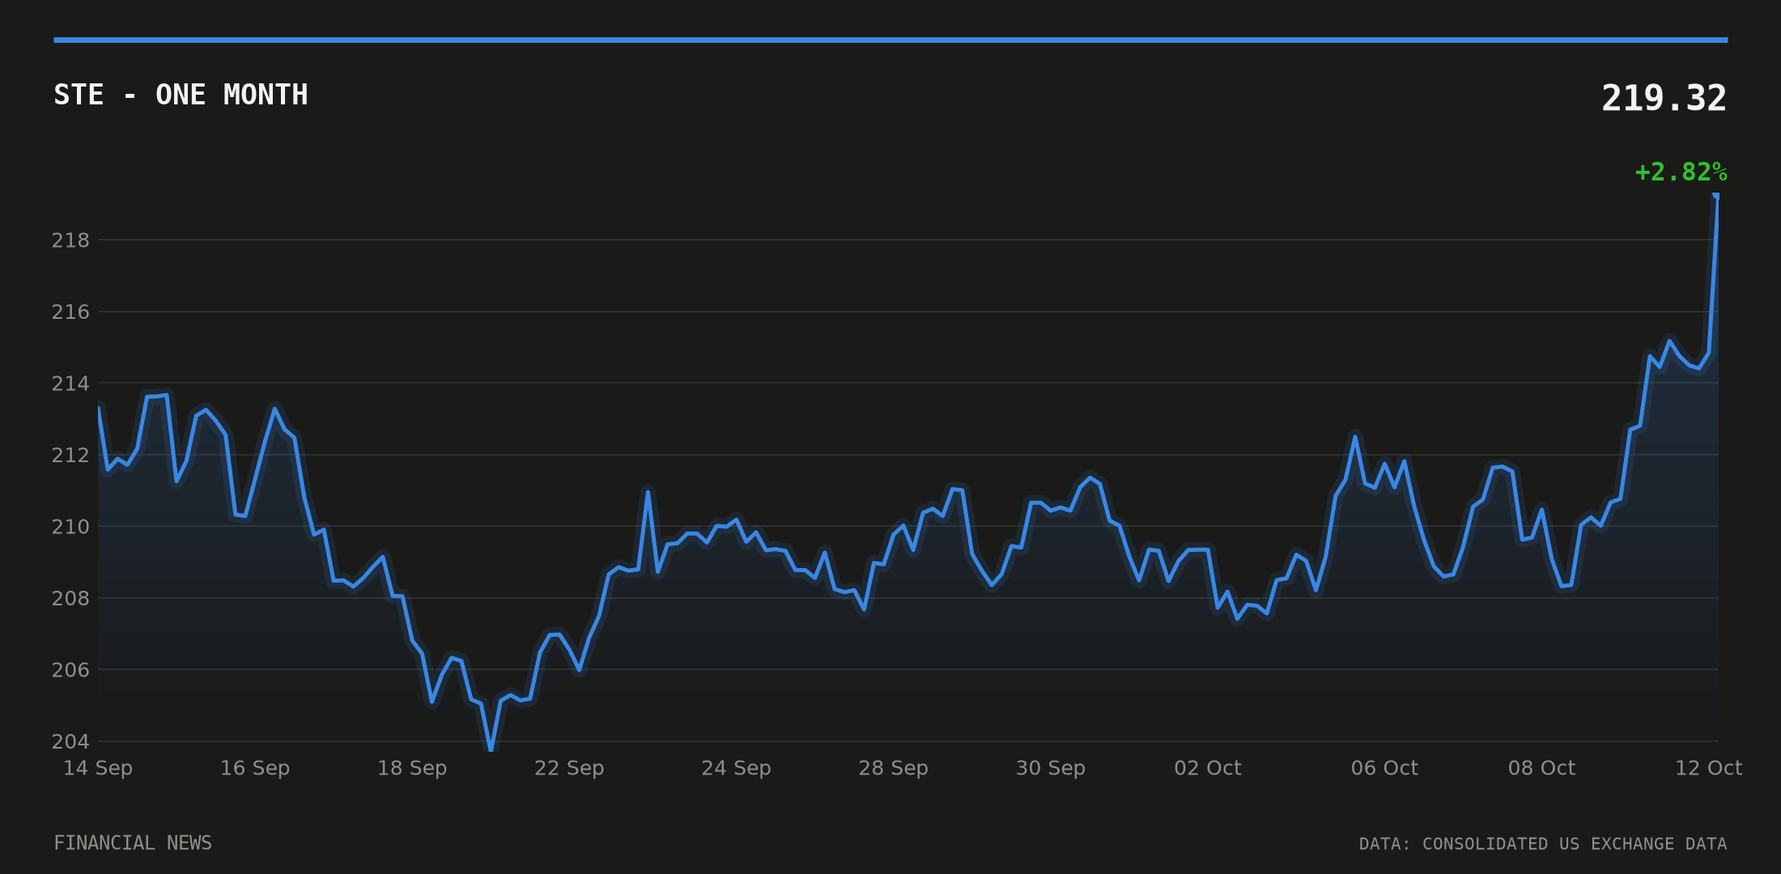Select the current price 219.32

(x=1664, y=99)
